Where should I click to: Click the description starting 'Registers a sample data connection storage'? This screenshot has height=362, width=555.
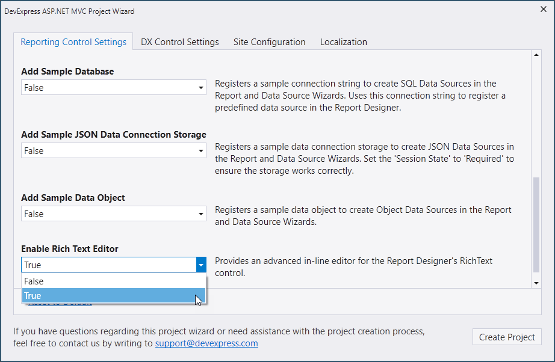pos(365,159)
